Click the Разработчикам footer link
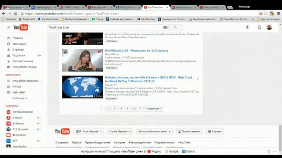This screenshot has width=282, height=158. pyautogui.click(x=164, y=142)
